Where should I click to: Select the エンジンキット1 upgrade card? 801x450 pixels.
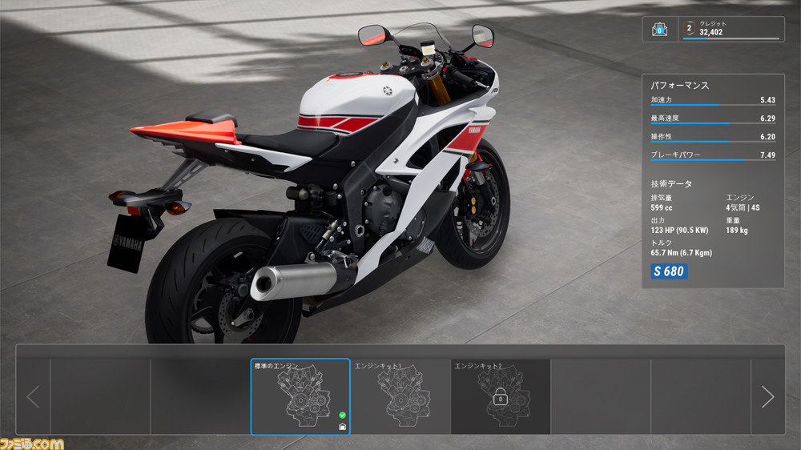[x=400, y=397]
